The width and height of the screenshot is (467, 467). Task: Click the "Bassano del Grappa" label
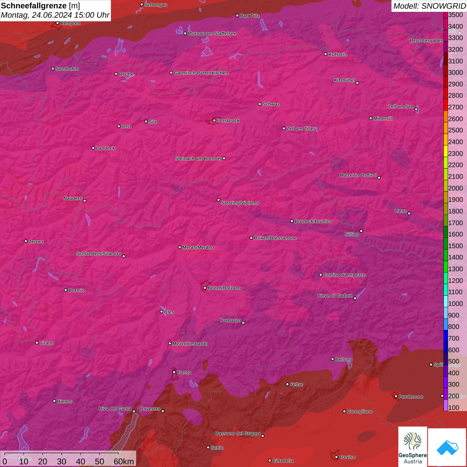pos(238,433)
